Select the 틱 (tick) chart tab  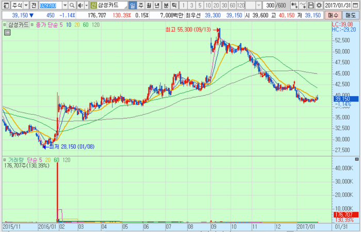tap(174, 5)
